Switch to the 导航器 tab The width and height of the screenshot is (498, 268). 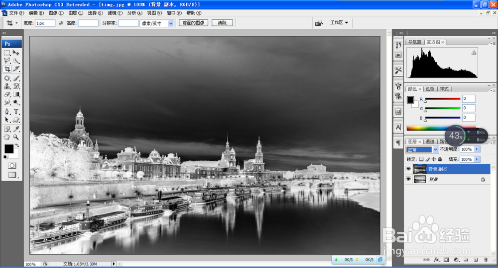tap(414, 42)
